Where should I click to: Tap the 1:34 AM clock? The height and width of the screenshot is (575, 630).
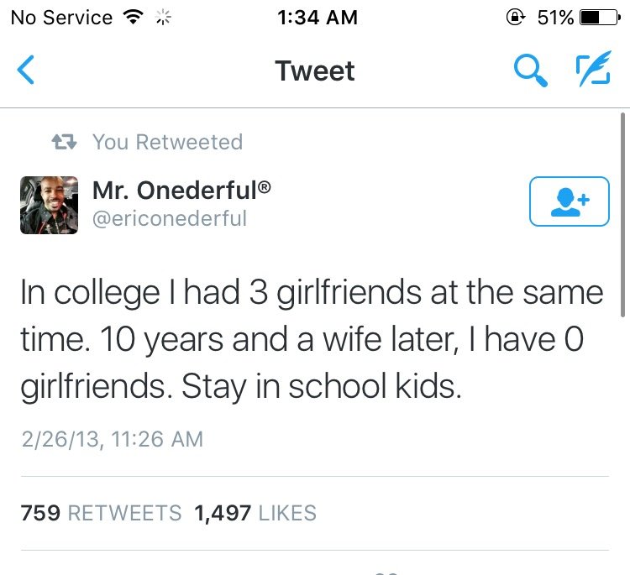click(x=315, y=18)
